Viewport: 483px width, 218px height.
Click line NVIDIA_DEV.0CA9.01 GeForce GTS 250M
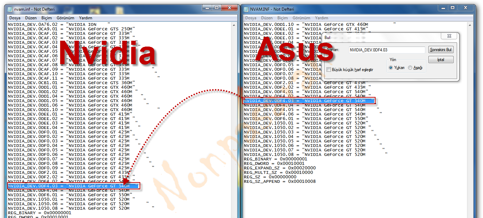(71, 29)
